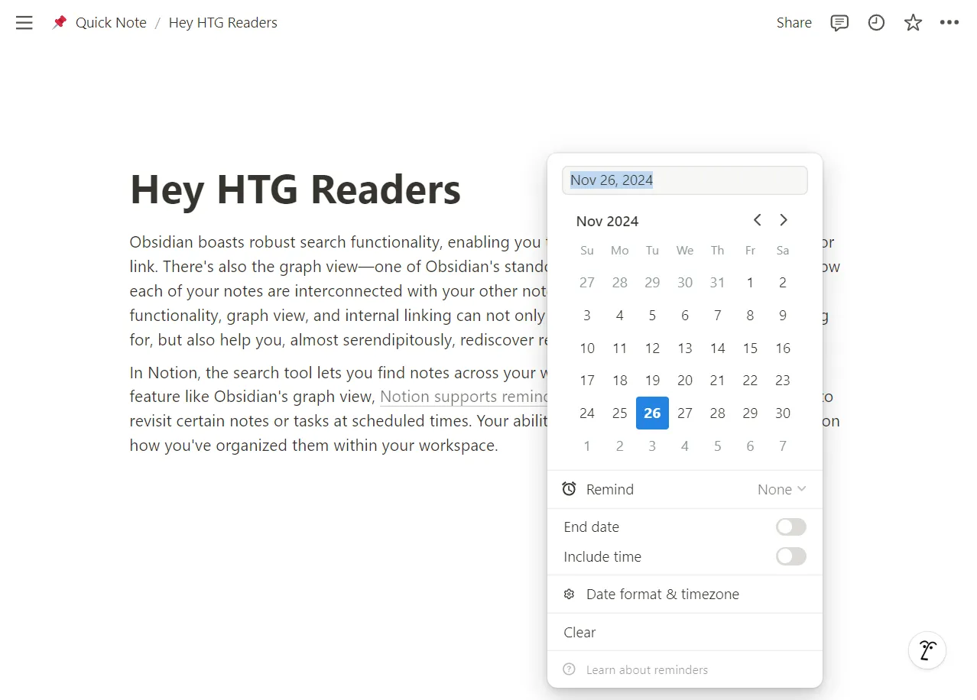Screen dimensions: 977x700
Task: Click Hey HTG Readers breadcrumb
Action: click(x=223, y=23)
